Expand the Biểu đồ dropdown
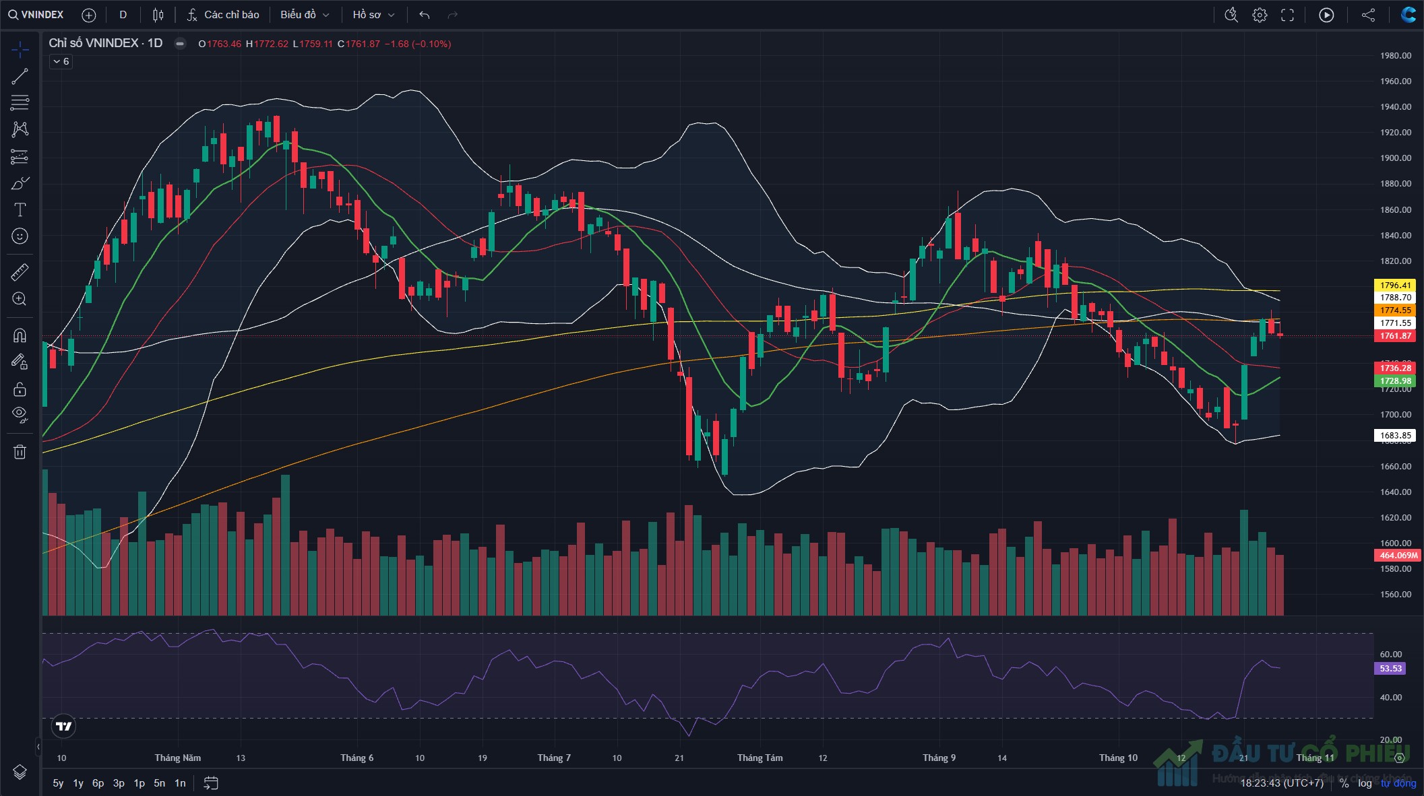1424x796 pixels. (305, 15)
